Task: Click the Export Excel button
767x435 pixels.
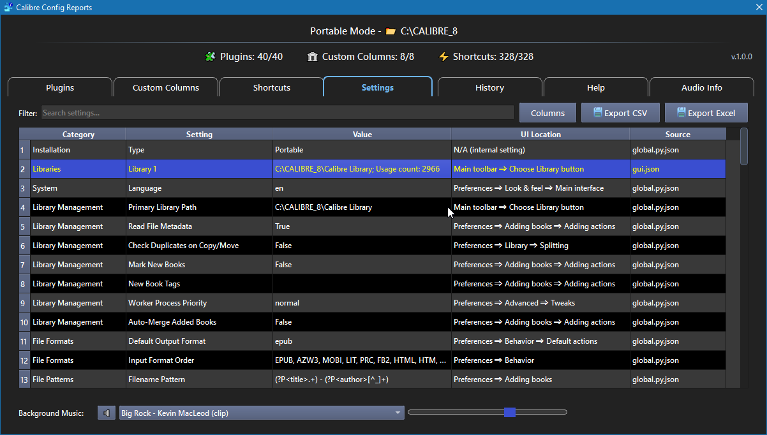Action: pyautogui.click(x=706, y=113)
